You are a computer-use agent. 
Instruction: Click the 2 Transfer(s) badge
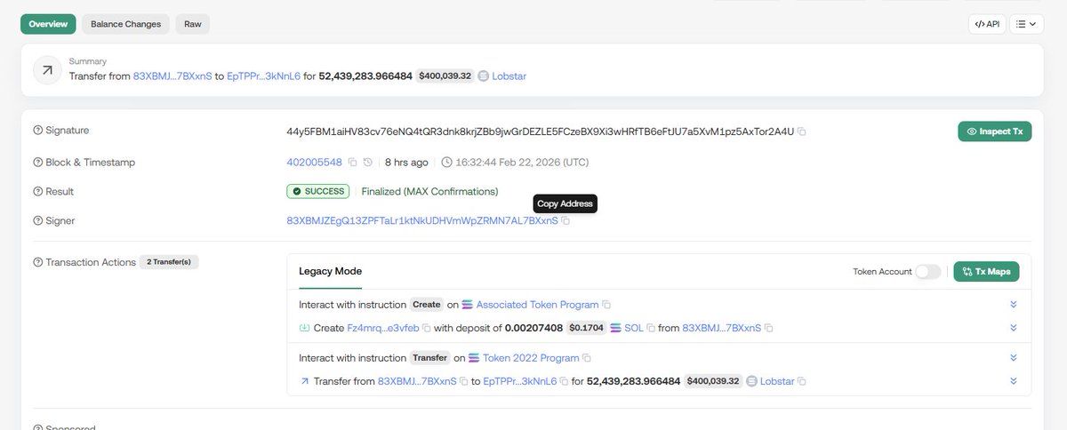169,262
